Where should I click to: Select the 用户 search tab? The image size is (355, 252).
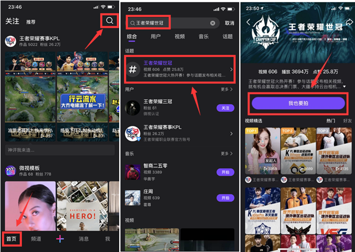coord(155,37)
